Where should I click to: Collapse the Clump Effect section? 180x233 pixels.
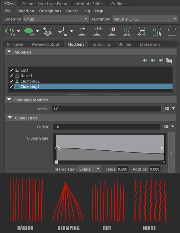tap(9, 118)
